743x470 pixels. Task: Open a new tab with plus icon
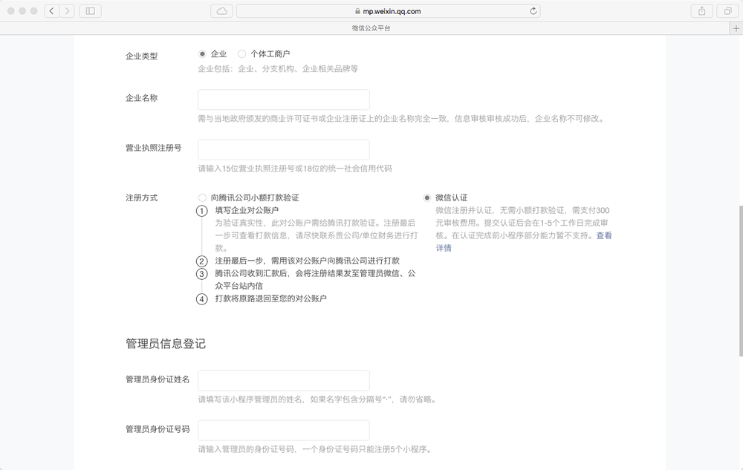tap(736, 28)
